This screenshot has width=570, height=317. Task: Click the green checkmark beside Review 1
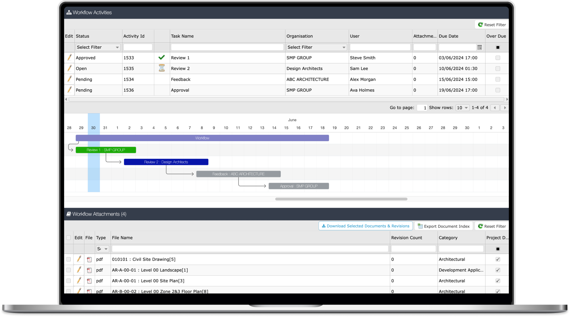(161, 57)
